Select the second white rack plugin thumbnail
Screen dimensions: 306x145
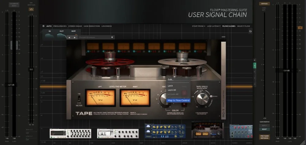point(118,133)
